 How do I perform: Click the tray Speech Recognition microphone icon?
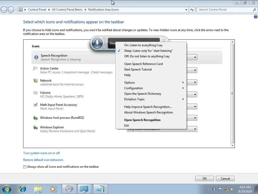pyautogui.click(x=214, y=189)
